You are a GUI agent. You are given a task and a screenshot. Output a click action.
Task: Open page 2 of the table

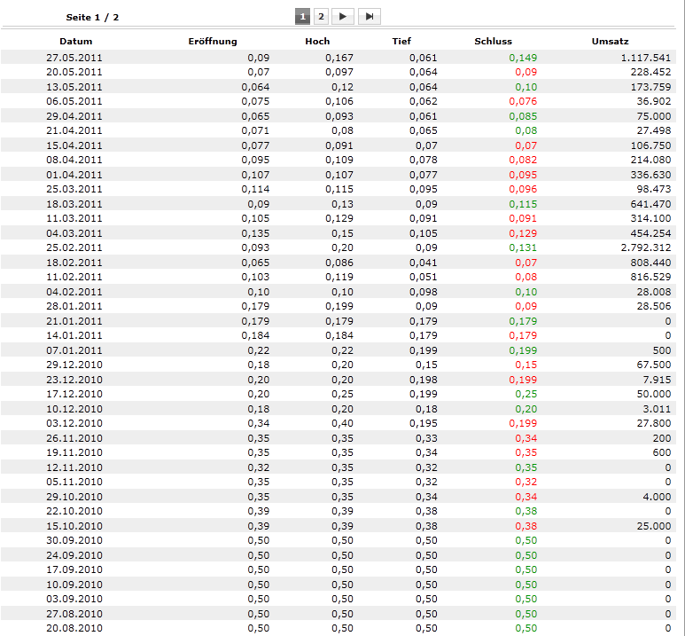[322, 17]
